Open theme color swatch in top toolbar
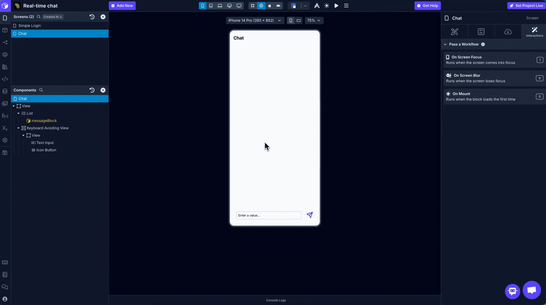This screenshot has width=546, height=305. point(293,6)
